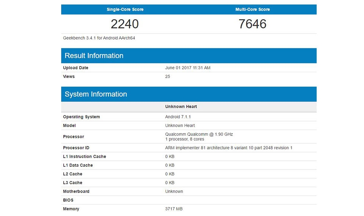This screenshot has height=216, width=364.
Task: Click the L1 Instruction Cache label
Action: [x=85, y=157]
